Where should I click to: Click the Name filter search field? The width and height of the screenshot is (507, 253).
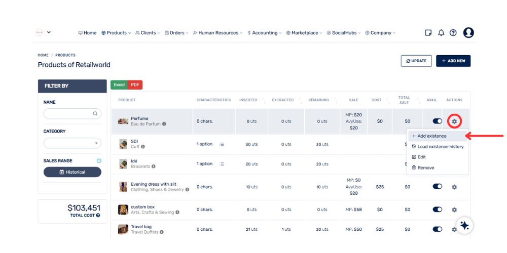coord(69,114)
